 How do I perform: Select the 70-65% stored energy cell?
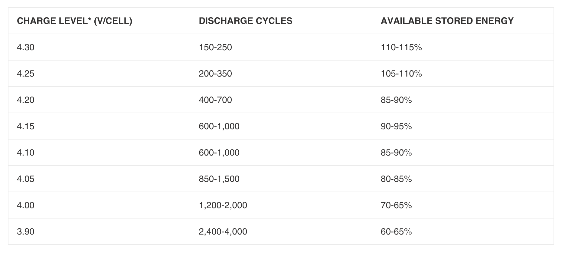pos(463,205)
